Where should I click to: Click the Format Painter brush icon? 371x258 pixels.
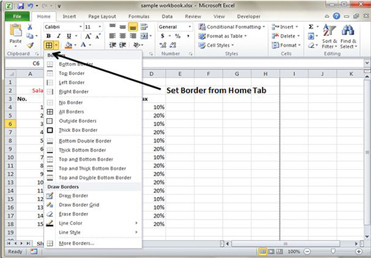point(30,45)
